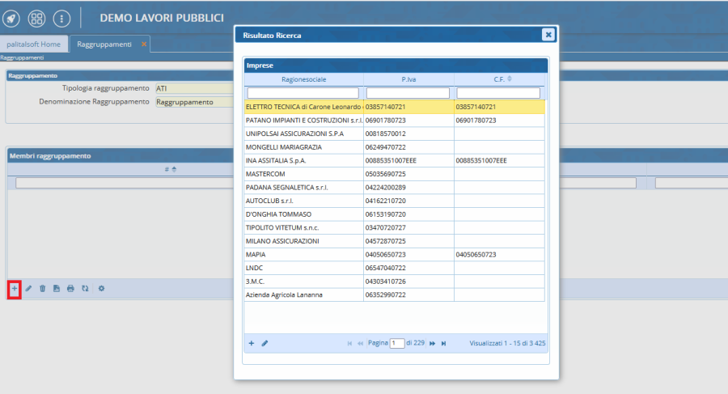Screen dimensions: 728x394
Task: Add a new impresa in the search dialog
Action: coord(252,343)
